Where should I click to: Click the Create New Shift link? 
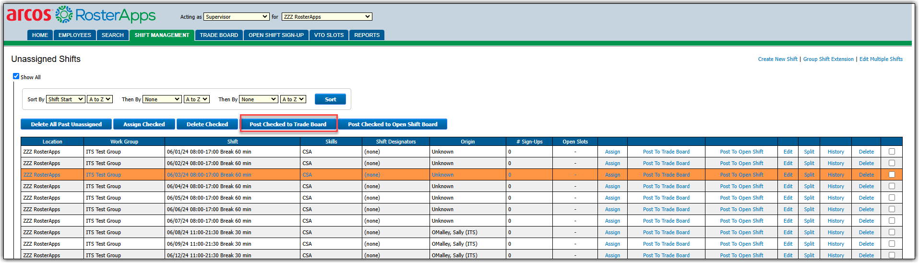(777, 60)
